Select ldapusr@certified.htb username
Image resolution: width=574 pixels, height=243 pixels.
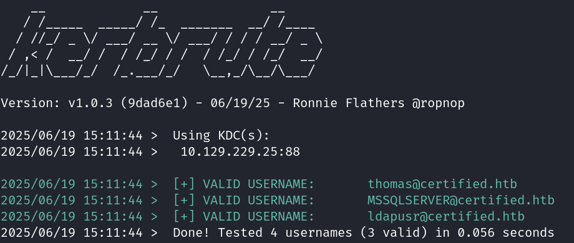(x=446, y=216)
